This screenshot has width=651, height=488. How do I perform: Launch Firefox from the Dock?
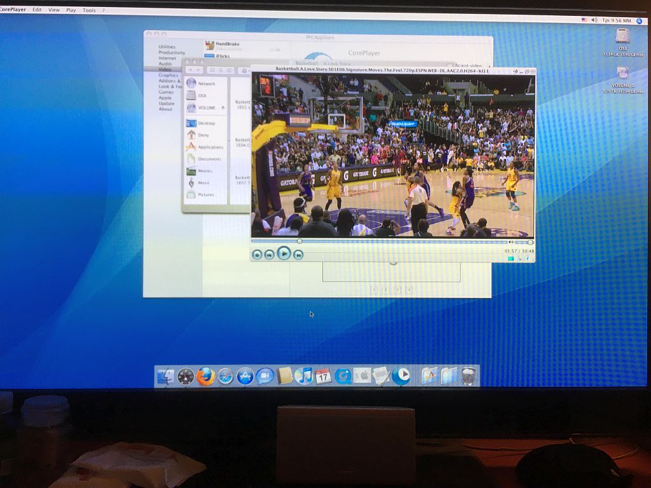(x=205, y=376)
